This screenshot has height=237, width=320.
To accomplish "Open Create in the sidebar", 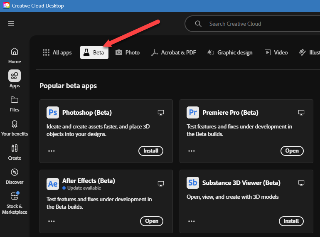I will pos(15,152).
